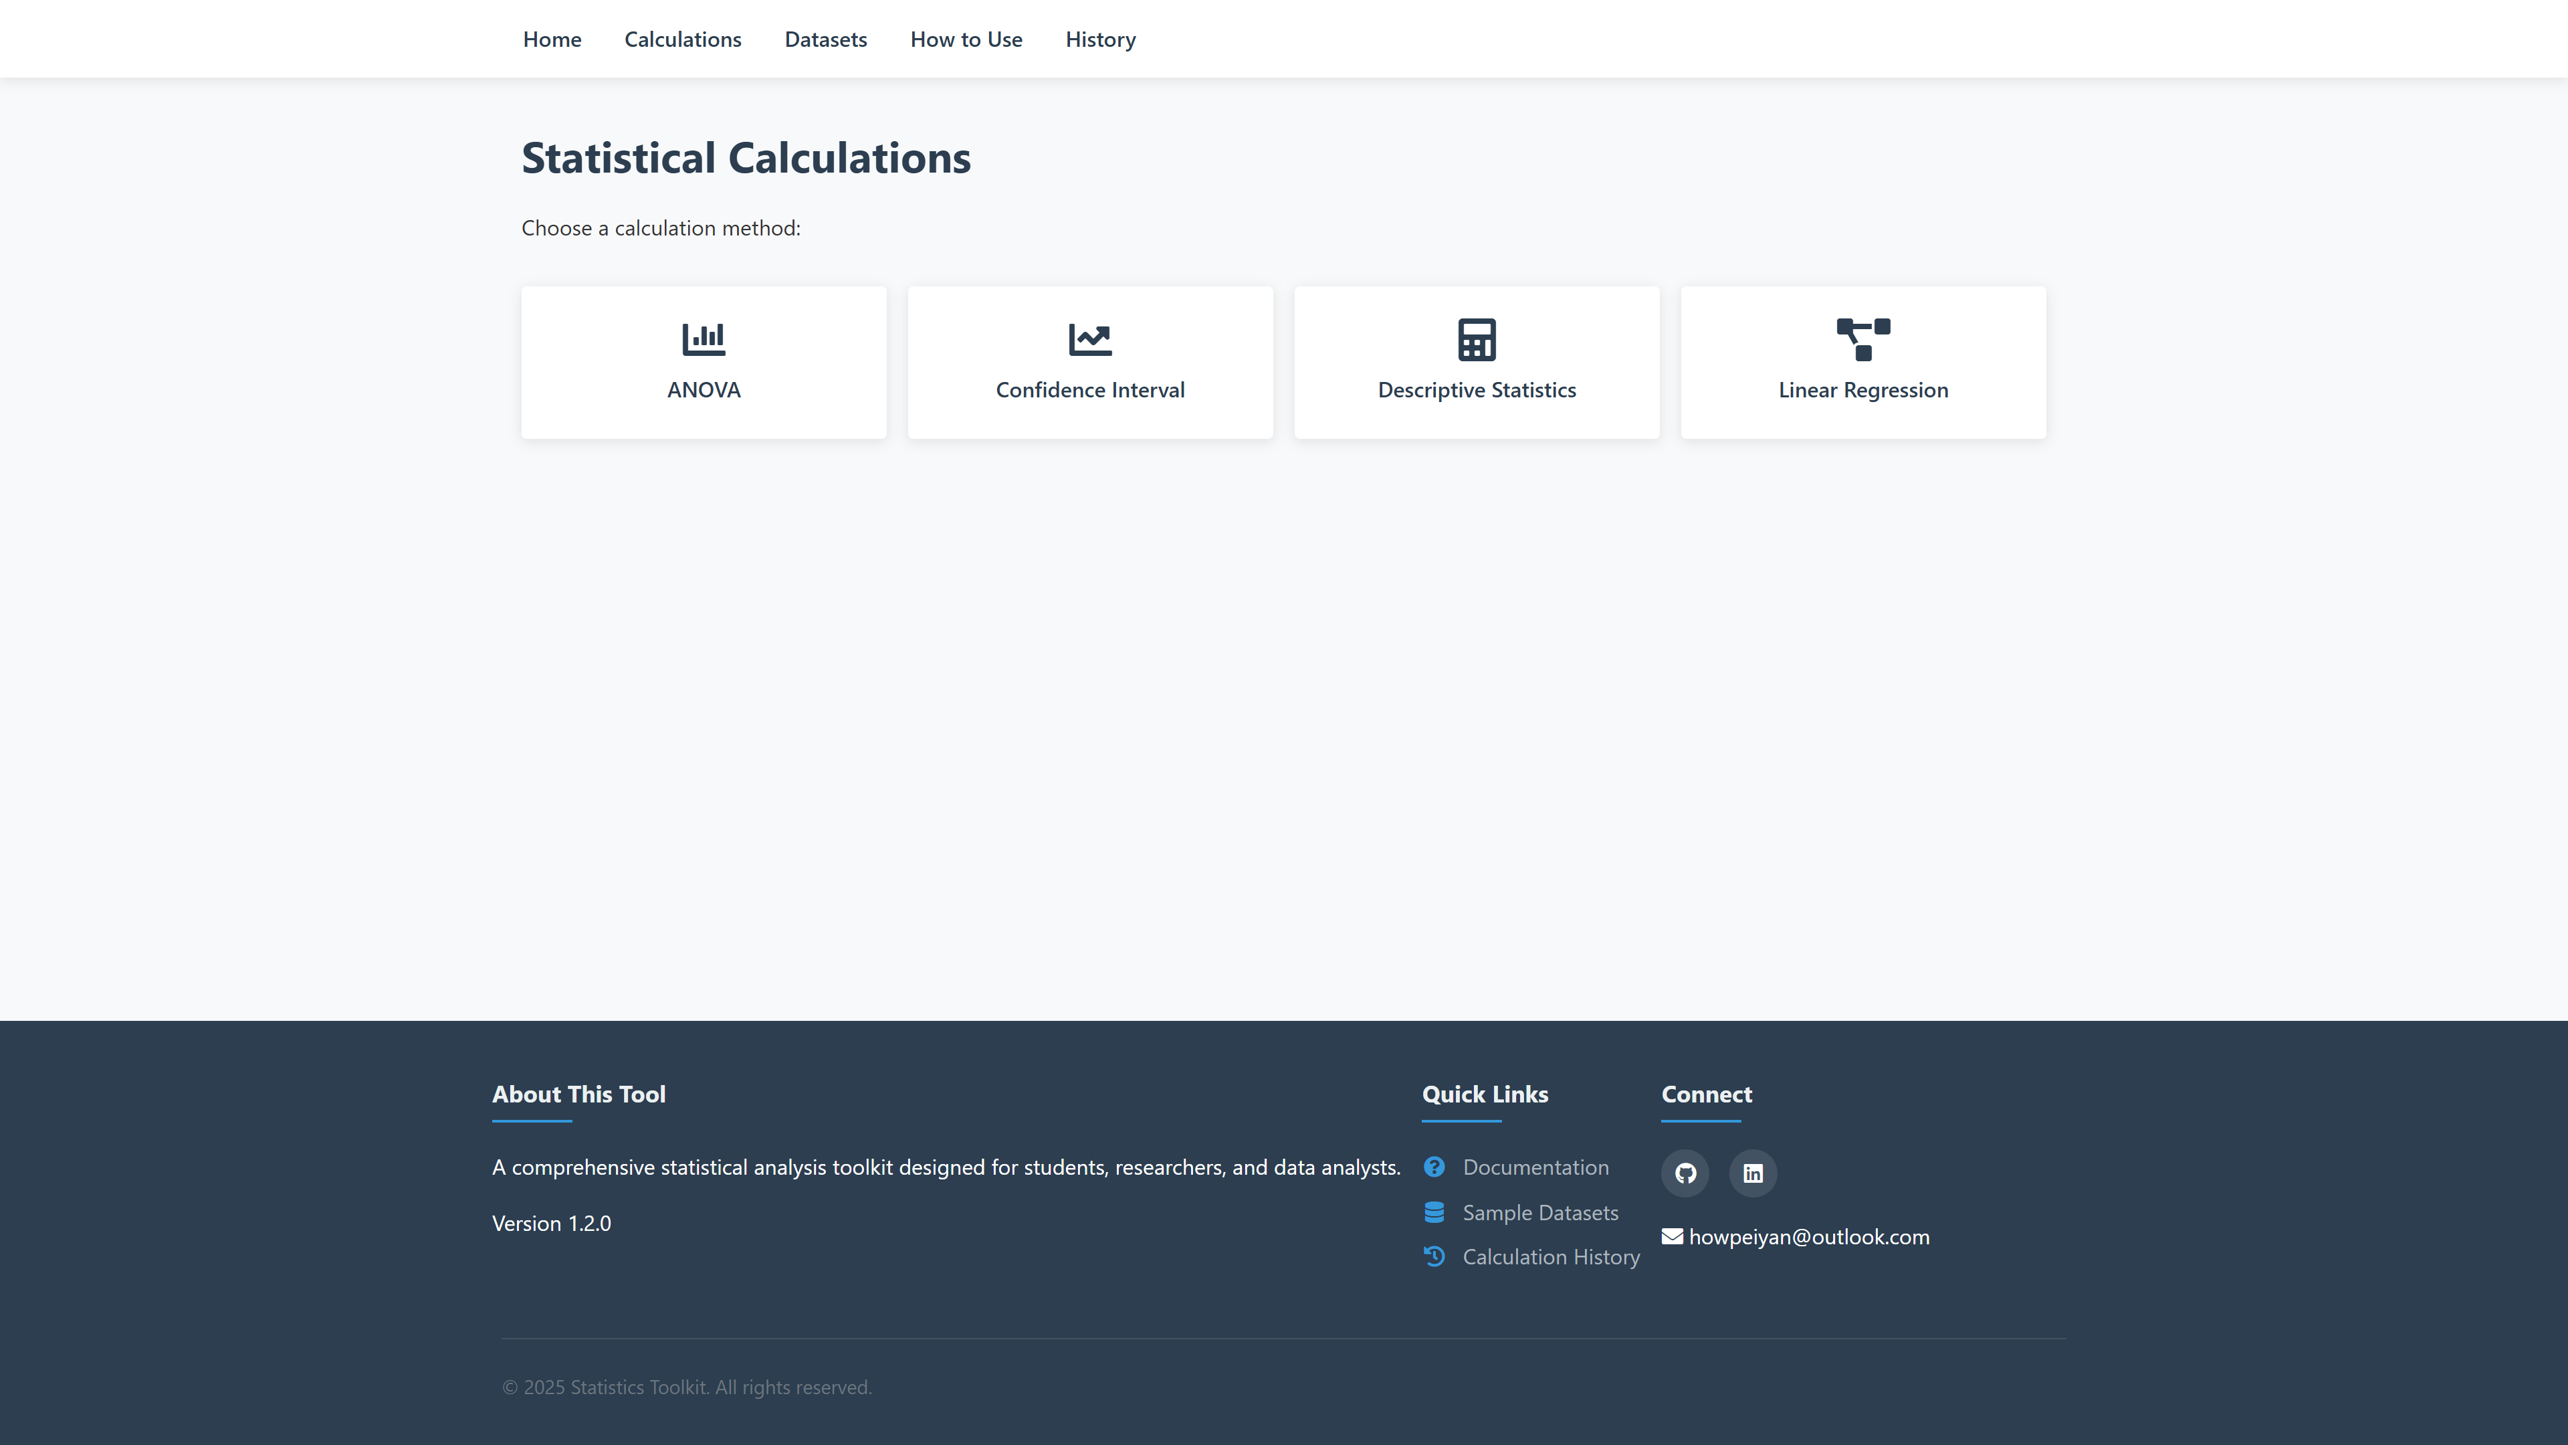Click the Linear Regression diagram icon

coord(1862,339)
